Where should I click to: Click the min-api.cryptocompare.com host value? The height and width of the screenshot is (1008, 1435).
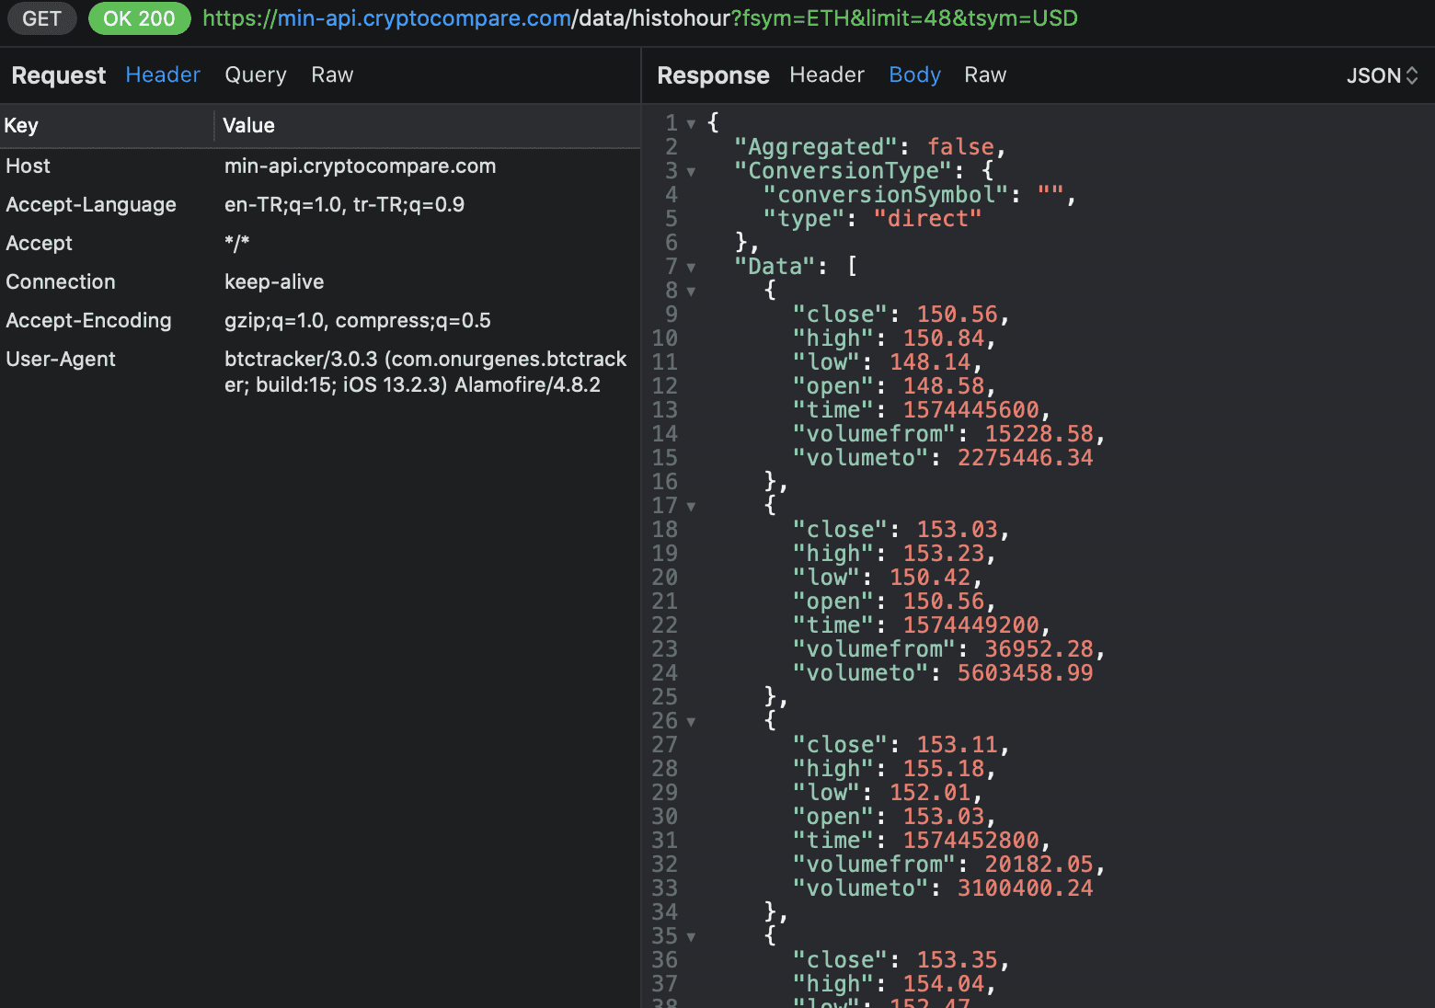tap(360, 166)
